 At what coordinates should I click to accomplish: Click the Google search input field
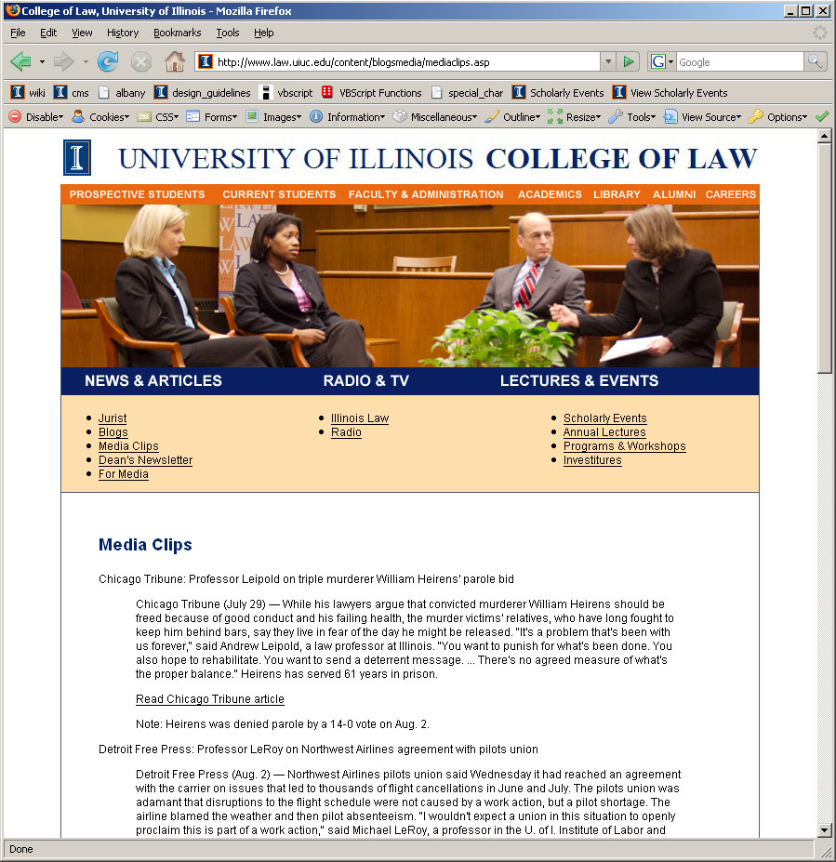point(738,62)
